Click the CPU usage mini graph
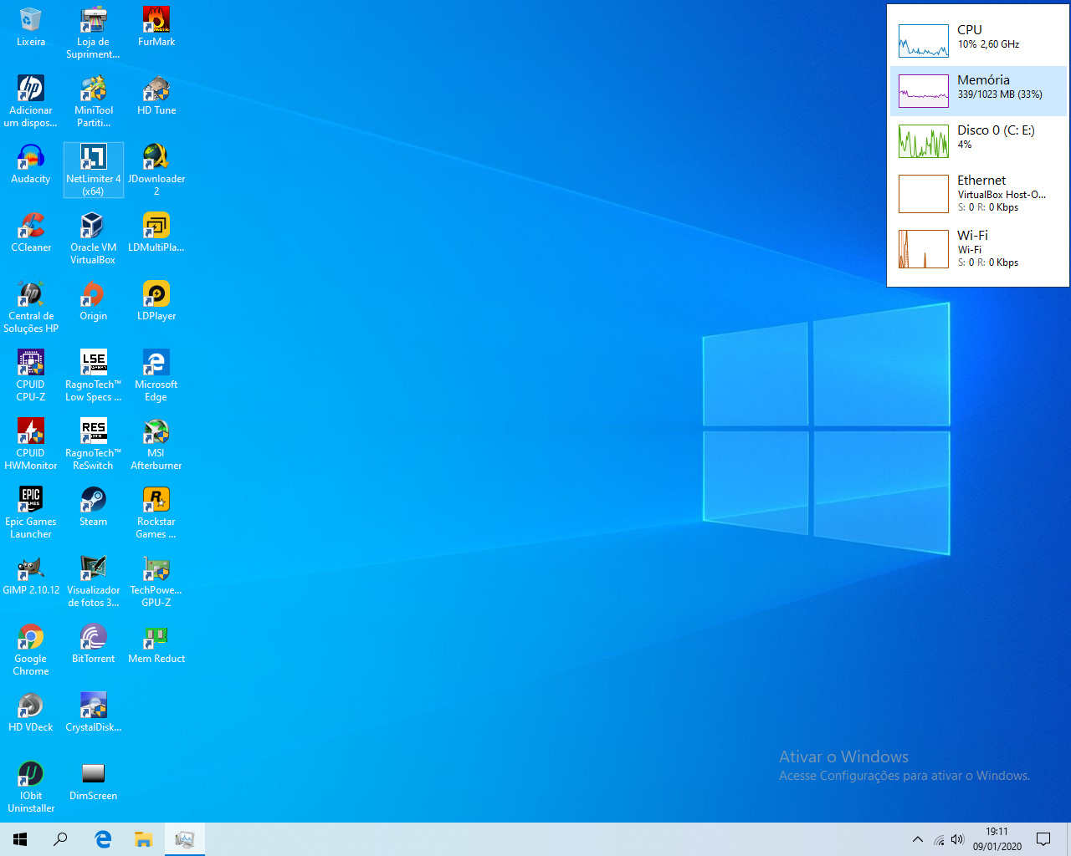The width and height of the screenshot is (1071, 856). click(x=924, y=41)
